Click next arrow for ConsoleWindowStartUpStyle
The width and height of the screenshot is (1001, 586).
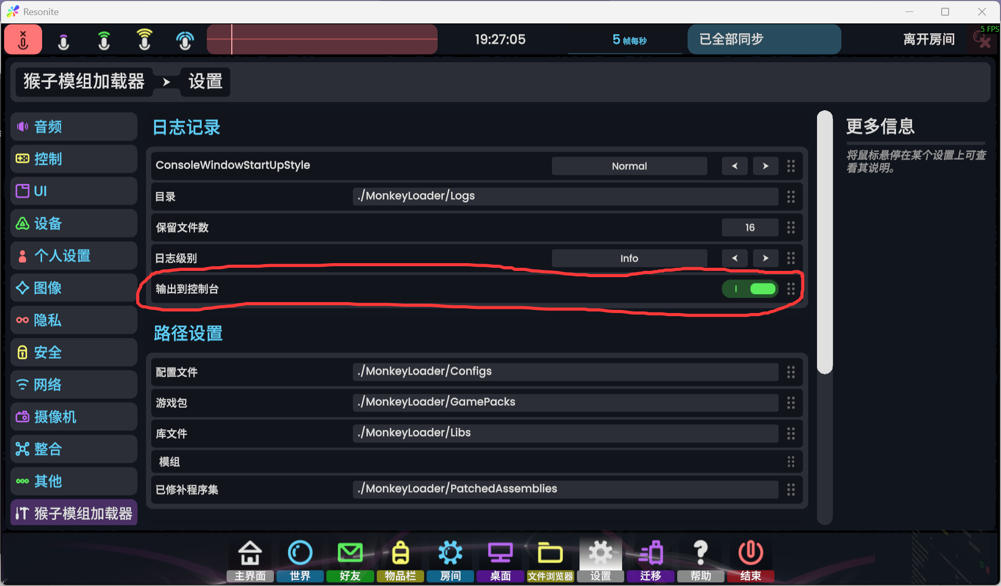pyautogui.click(x=765, y=166)
